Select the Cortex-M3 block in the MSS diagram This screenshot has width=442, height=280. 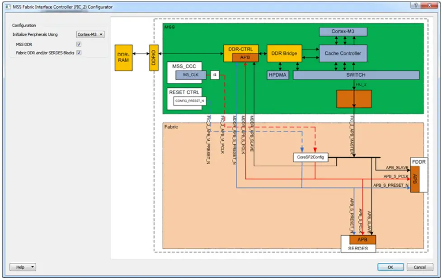(x=343, y=32)
